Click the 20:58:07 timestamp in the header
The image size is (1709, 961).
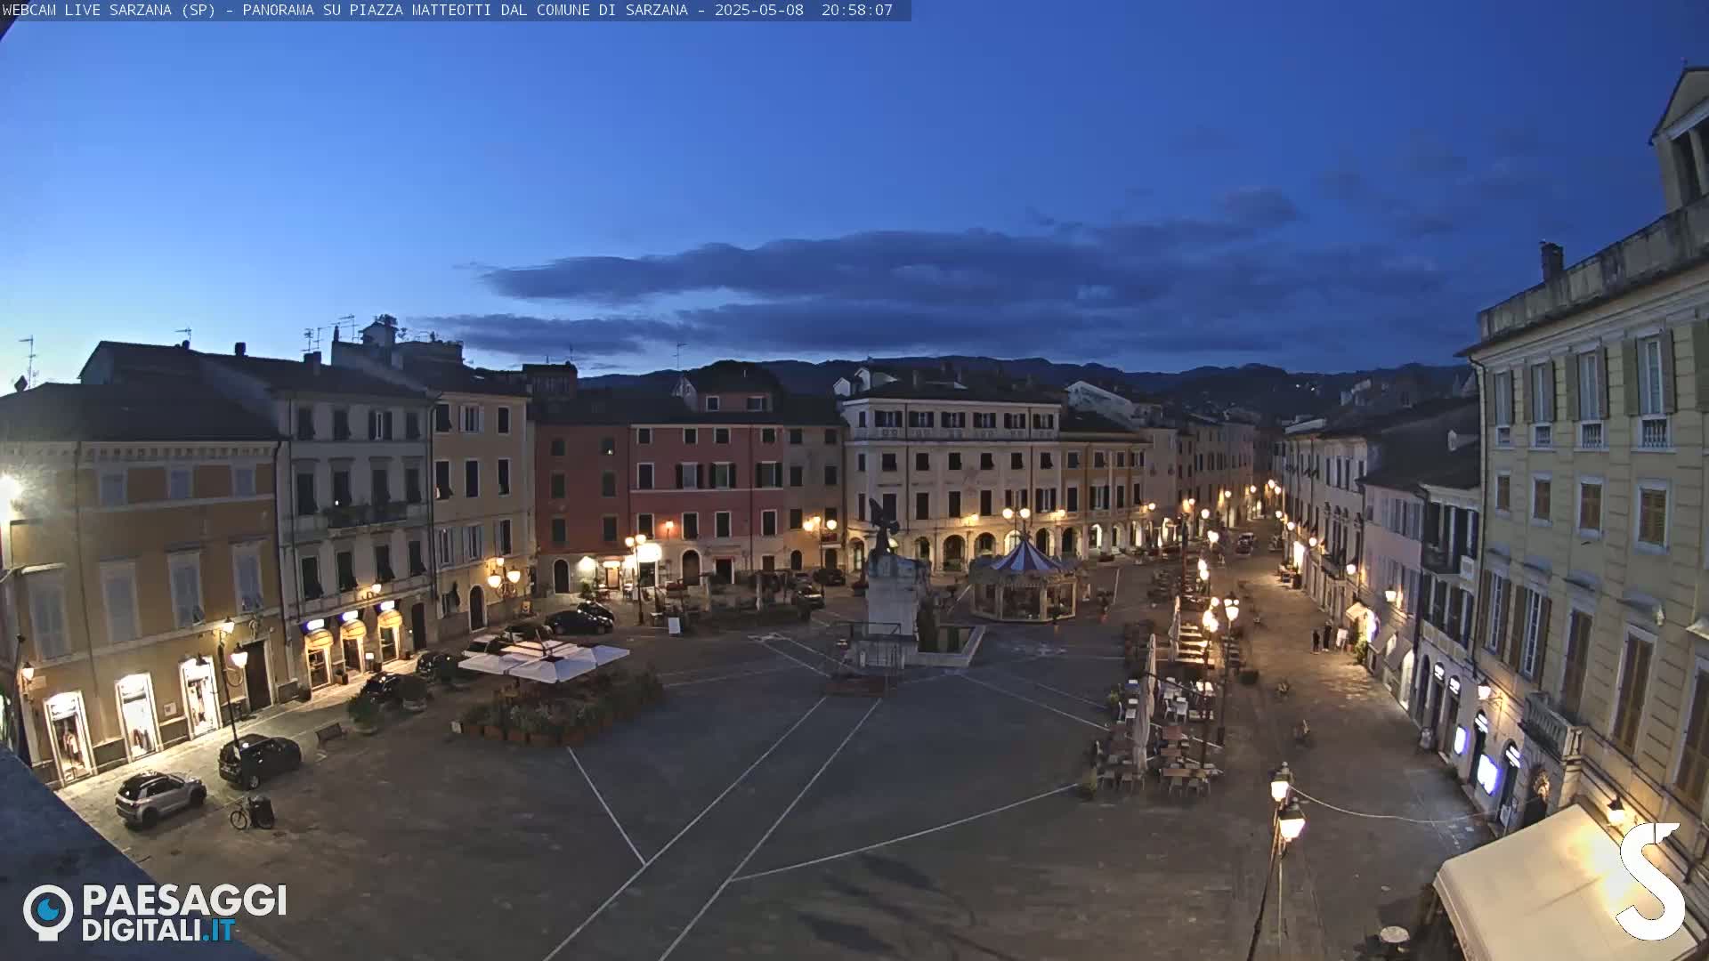[x=856, y=10]
